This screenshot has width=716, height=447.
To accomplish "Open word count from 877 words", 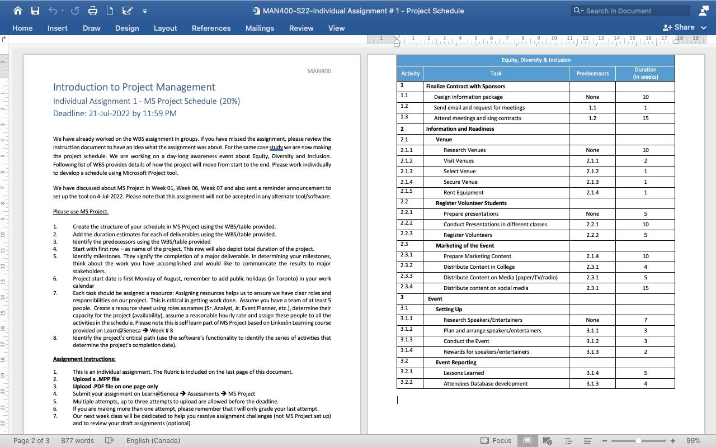I will point(77,440).
